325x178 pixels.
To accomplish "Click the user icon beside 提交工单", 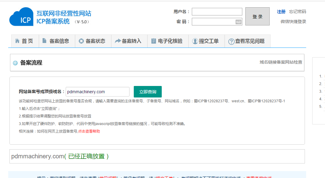I will [x=195, y=41].
